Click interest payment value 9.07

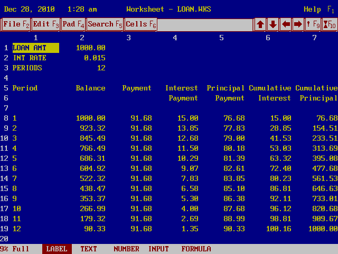tap(190, 168)
